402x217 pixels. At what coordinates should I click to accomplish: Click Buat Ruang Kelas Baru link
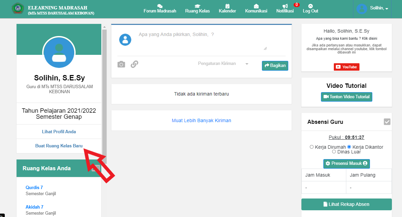tap(59, 146)
